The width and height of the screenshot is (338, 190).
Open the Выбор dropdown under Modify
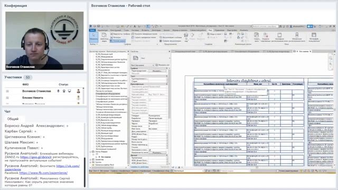(94, 44)
